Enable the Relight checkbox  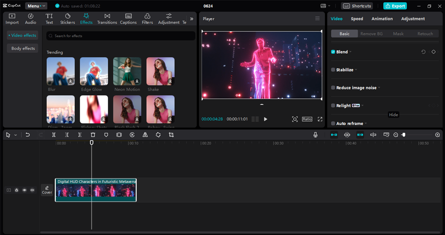(x=333, y=105)
